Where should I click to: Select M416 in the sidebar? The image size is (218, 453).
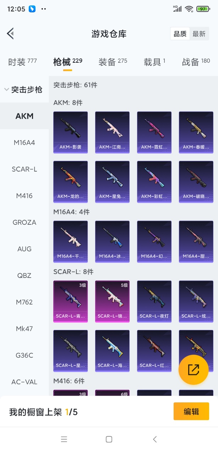(x=24, y=196)
